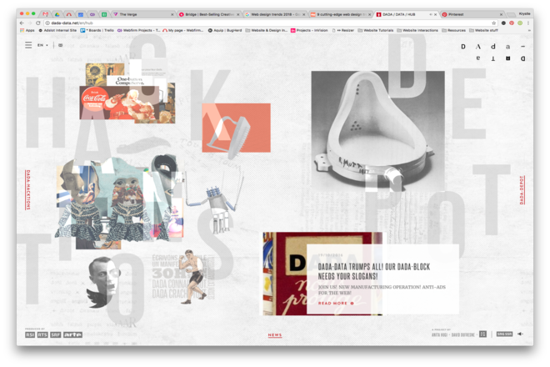Click the SRG SSR logo

[504, 334]
